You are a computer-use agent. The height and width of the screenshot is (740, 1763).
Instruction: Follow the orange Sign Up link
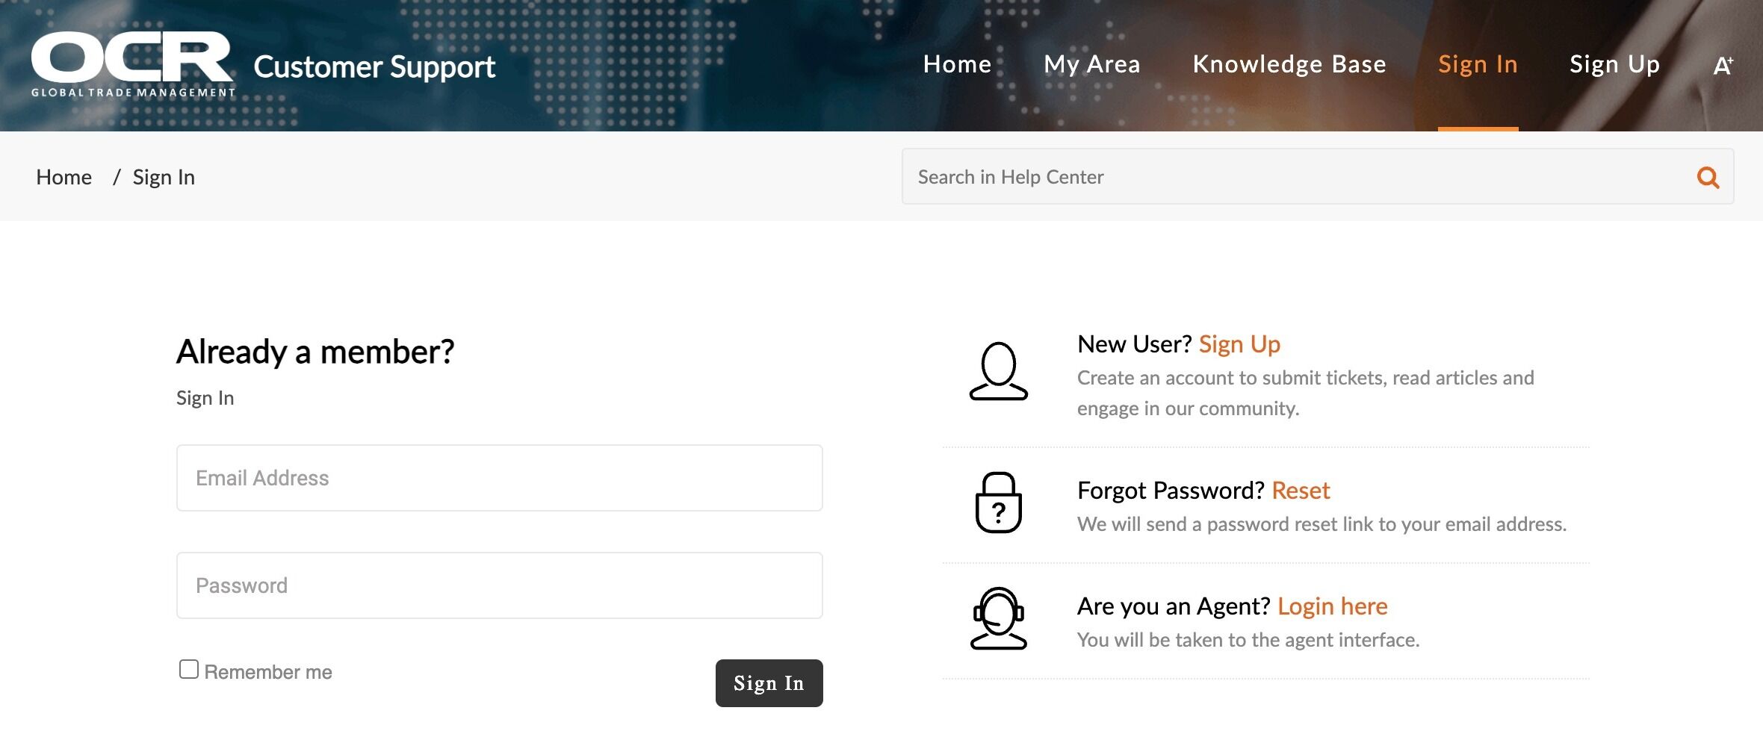tap(1239, 344)
